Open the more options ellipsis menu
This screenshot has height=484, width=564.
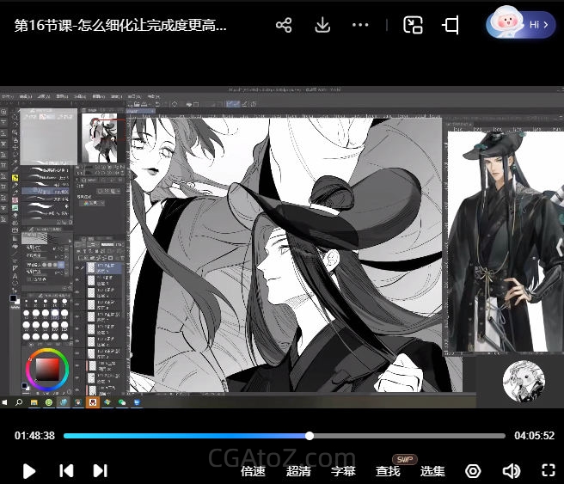point(361,25)
